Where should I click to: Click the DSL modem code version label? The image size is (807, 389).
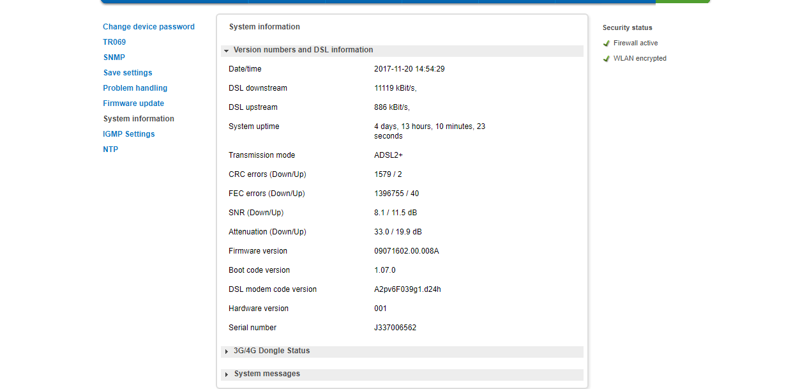pos(273,289)
